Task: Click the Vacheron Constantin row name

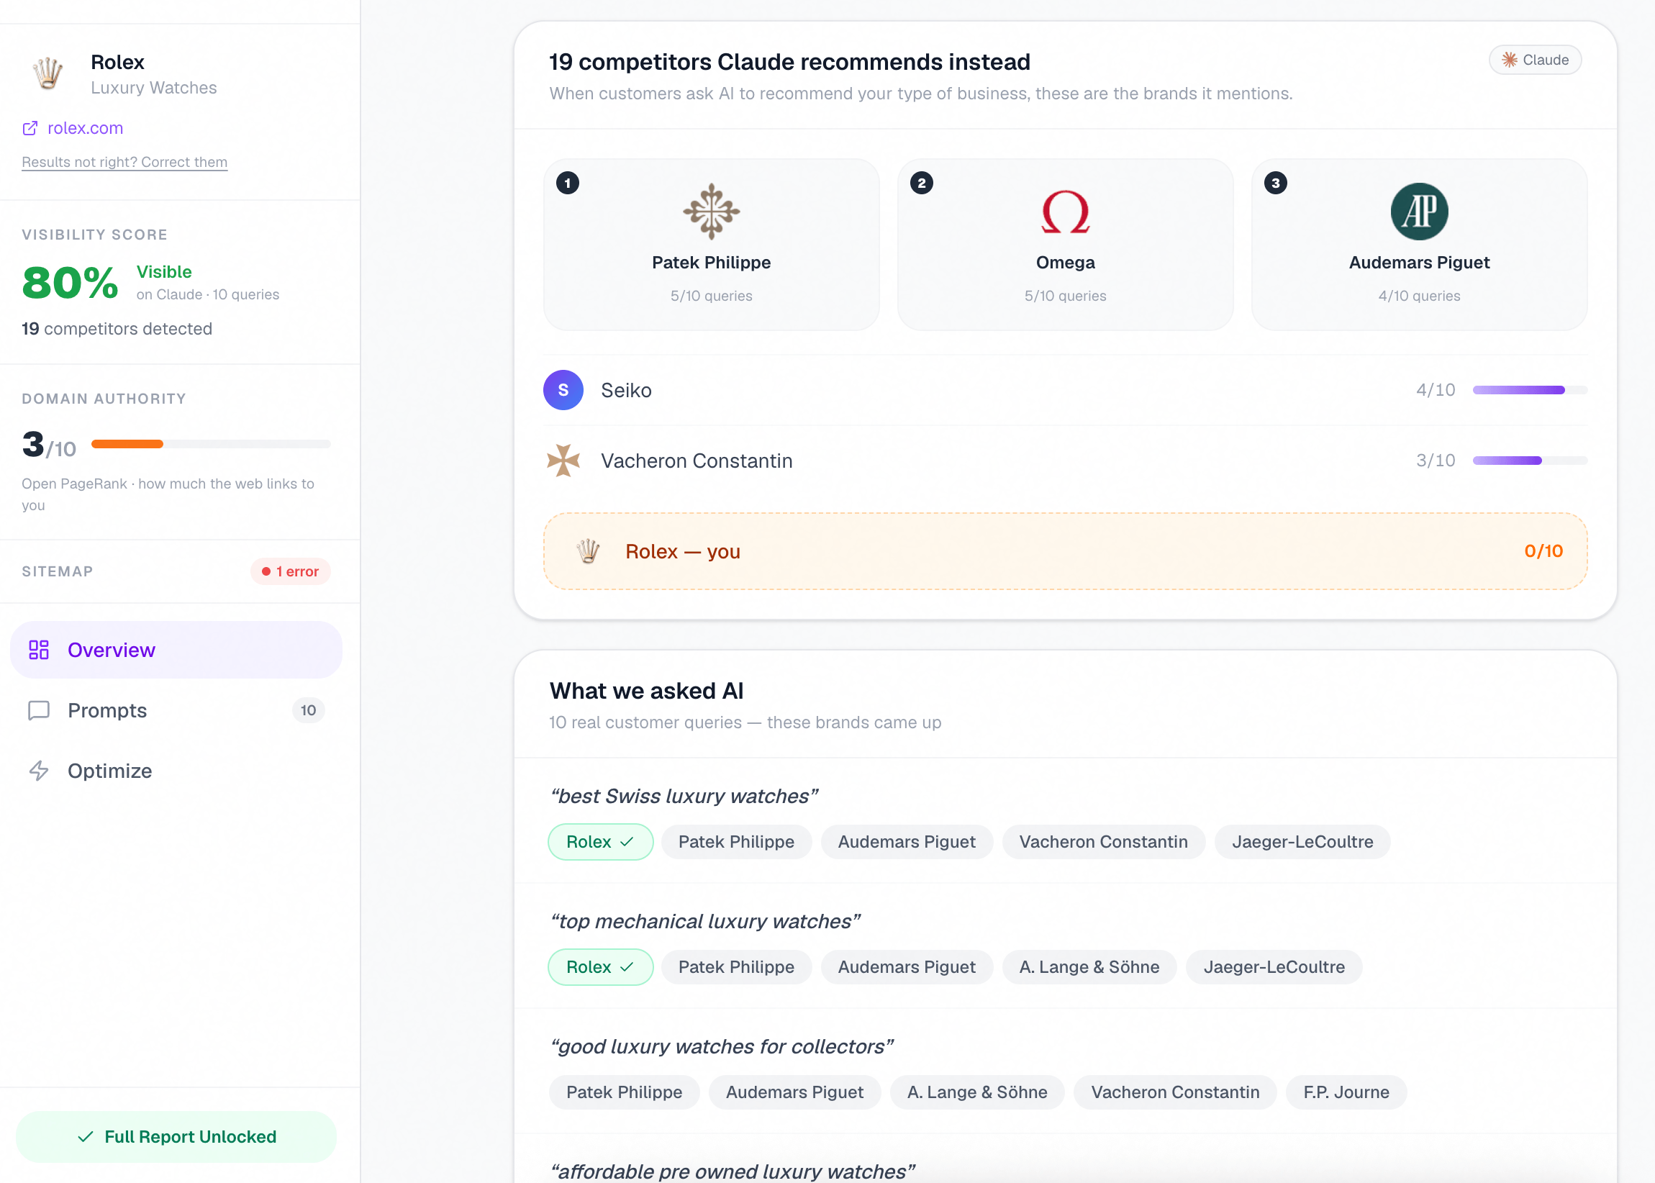Action: (697, 461)
